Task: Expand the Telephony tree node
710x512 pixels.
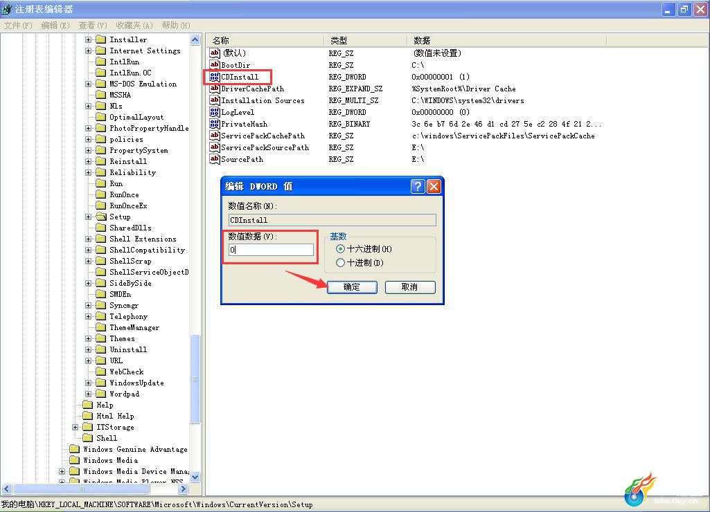Action: [x=88, y=317]
